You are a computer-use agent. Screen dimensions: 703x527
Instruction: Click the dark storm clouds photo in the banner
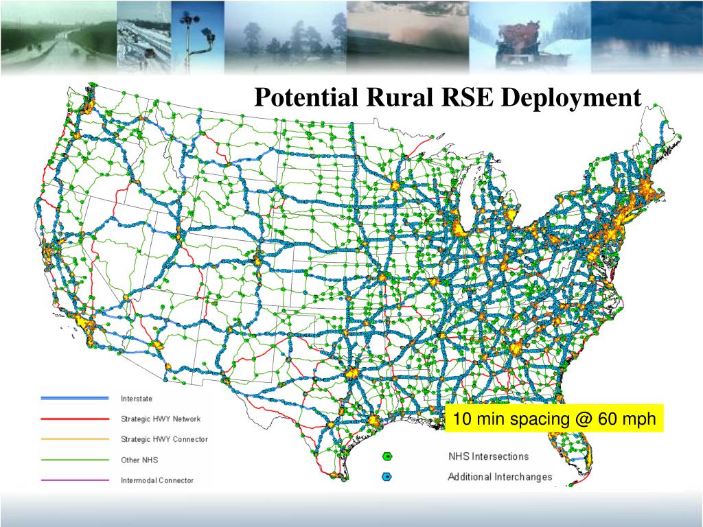pos(647,37)
